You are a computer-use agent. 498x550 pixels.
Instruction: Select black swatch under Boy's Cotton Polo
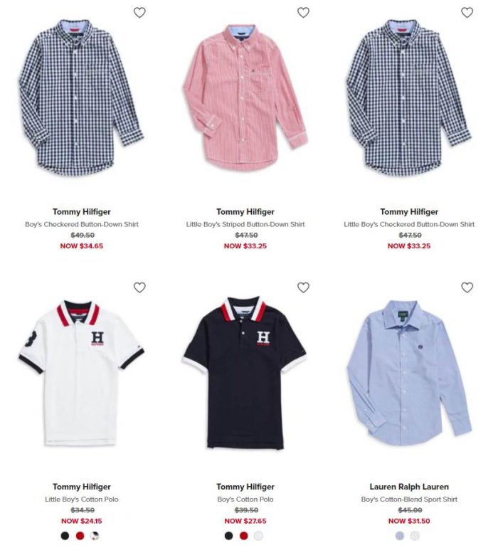click(228, 536)
